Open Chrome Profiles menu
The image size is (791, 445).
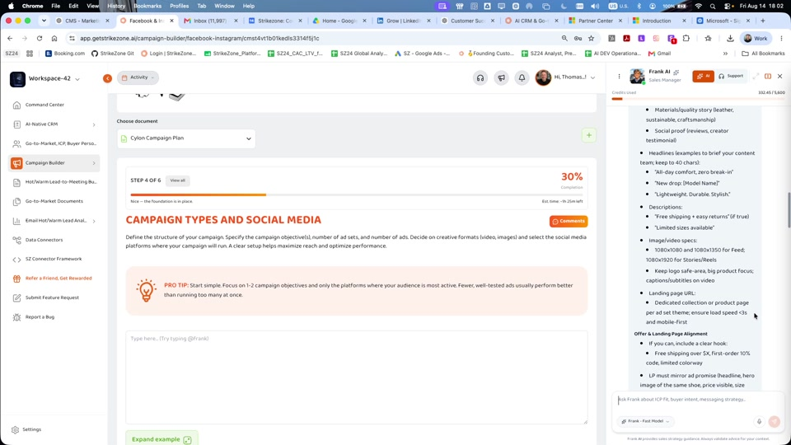[x=179, y=6]
